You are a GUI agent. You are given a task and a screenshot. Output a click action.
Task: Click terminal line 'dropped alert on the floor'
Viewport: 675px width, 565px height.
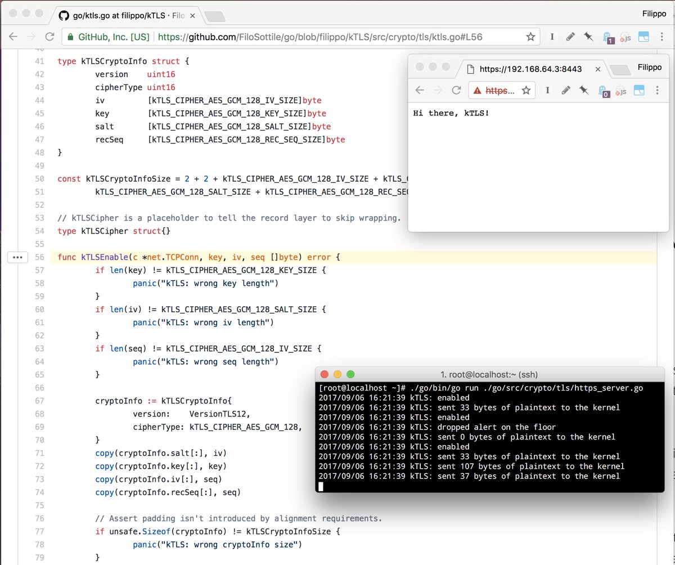pyautogui.click(x=496, y=427)
